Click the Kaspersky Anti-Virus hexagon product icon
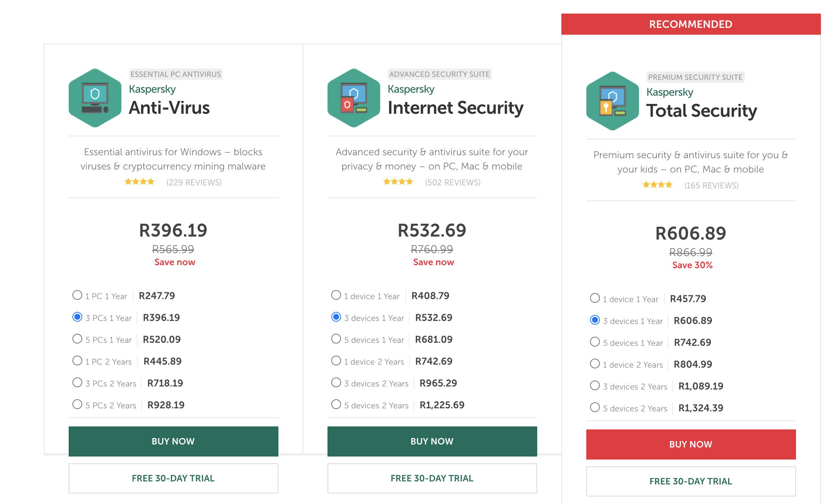The width and height of the screenshot is (833, 504). coord(95,98)
